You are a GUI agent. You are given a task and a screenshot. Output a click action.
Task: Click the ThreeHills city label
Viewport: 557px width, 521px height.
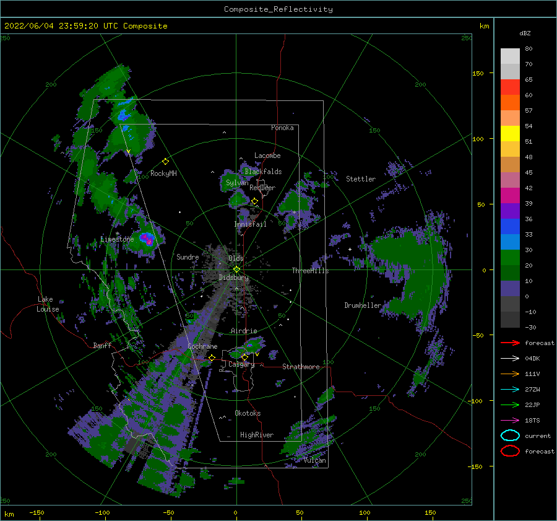click(x=310, y=271)
